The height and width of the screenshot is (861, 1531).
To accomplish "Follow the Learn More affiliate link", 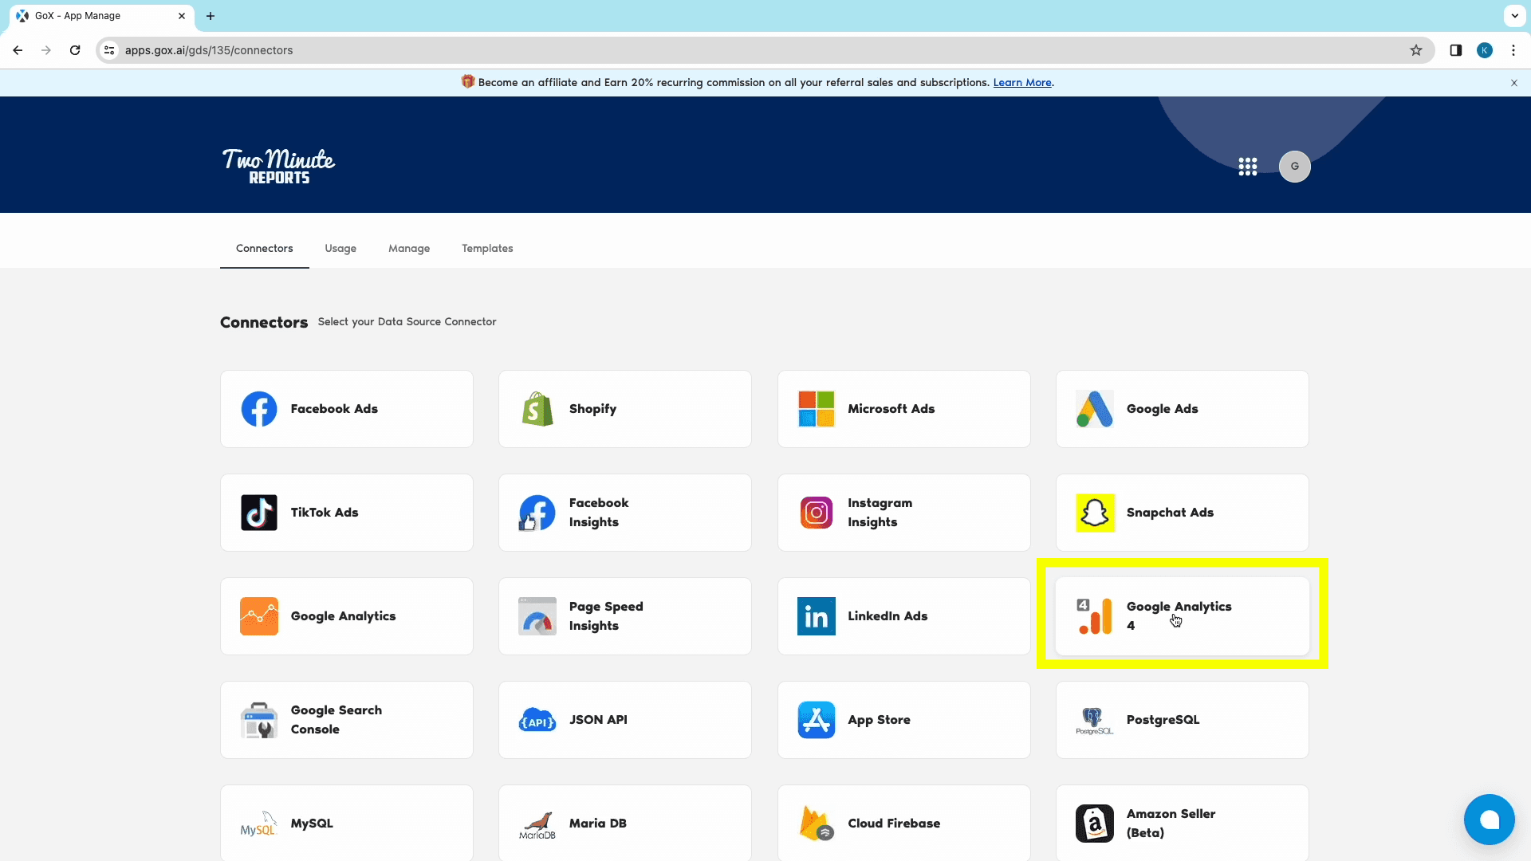I will click(1022, 83).
